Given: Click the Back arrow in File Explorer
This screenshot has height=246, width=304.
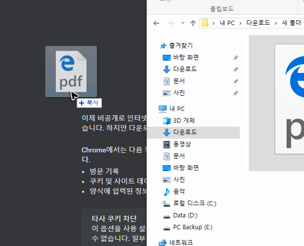Looking at the screenshot, I should pyautogui.click(x=156, y=23).
